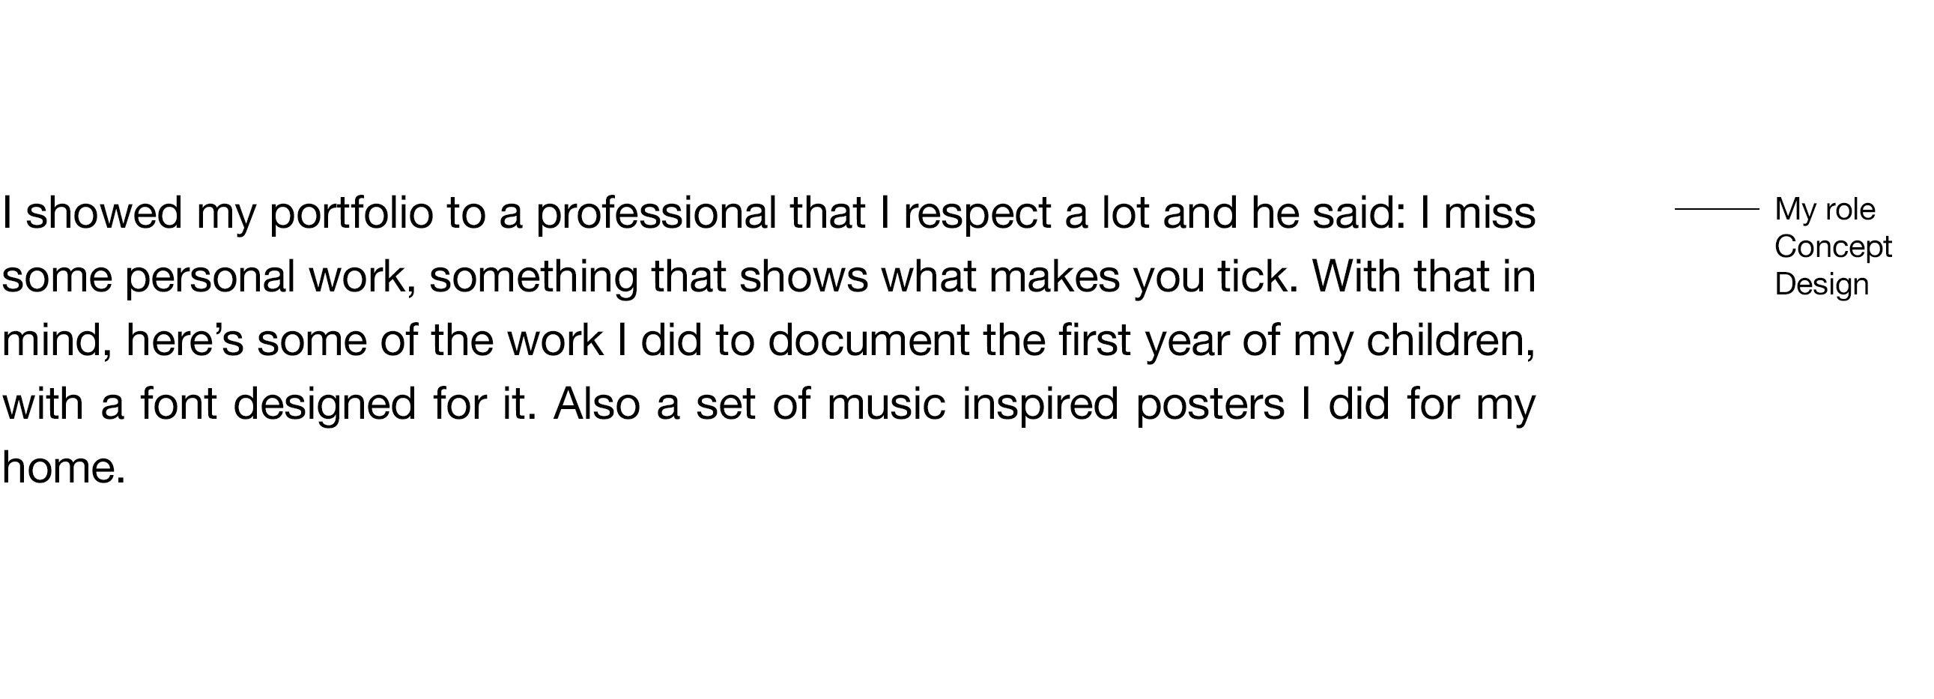Click the word "posters" in fourth line
Screen dimensions: 1934x699
(1210, 405)
